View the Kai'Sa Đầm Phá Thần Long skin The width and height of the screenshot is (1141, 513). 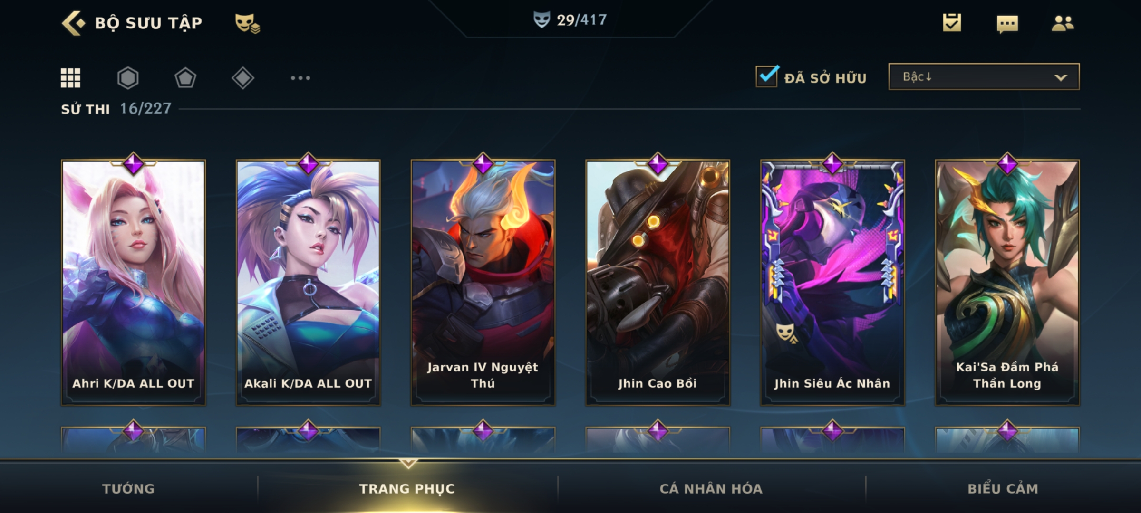pyautogui.click(x=1007, y=282)
